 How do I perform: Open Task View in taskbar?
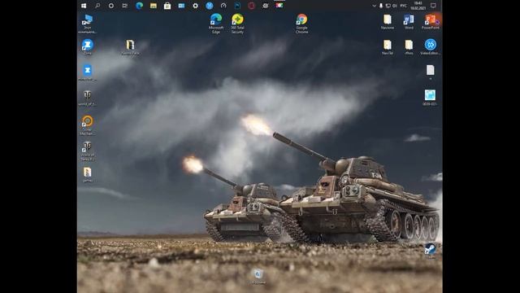[125, 6]
